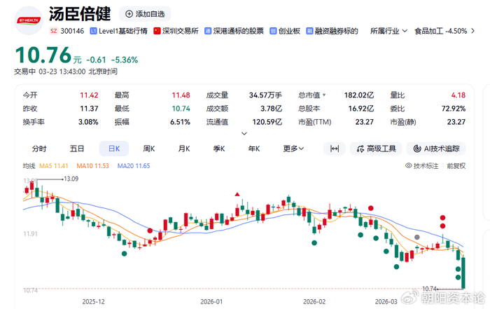Click the 成交量 value 34.57万手
This screenshot has height=309, width=490.
[265, 95]
